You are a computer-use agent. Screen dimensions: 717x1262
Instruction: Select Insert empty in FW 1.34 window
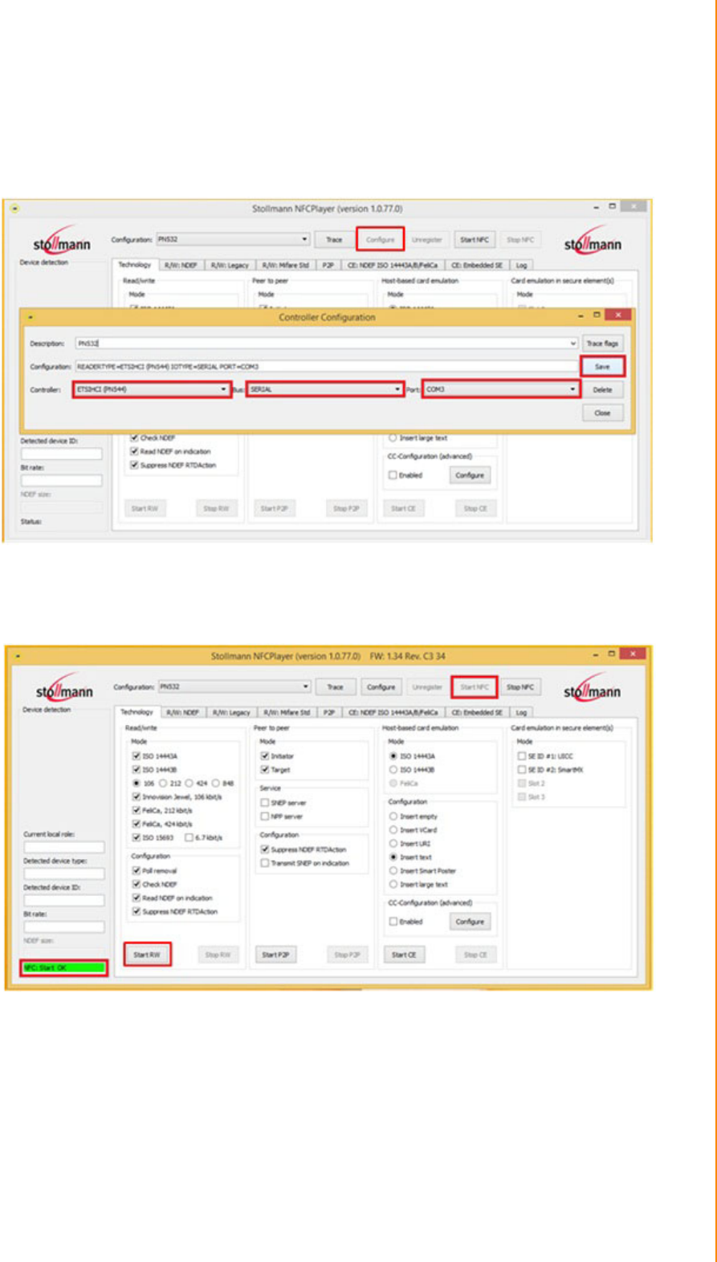click(393, 816)
